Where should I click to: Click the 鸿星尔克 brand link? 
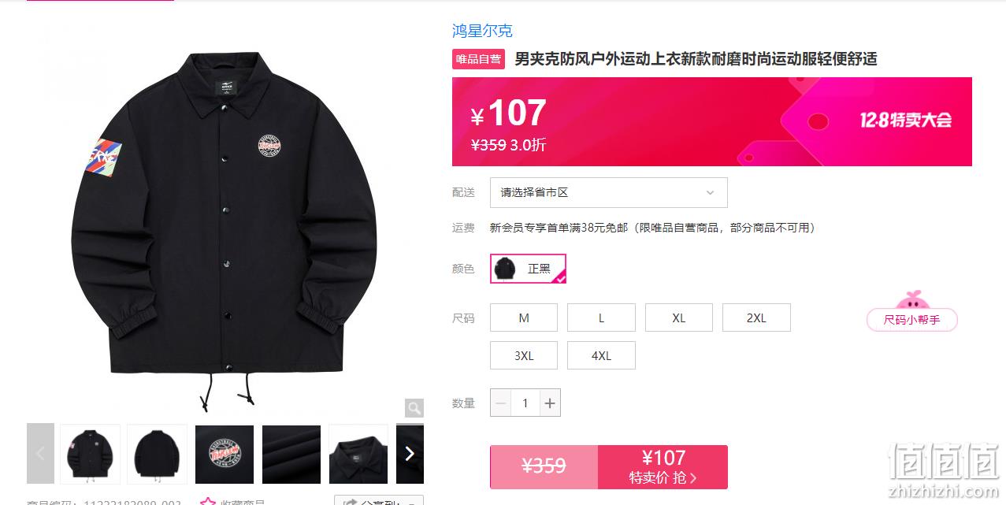tap(482, 31)
